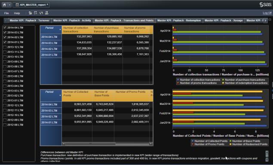Check the 2013-06 LTM checkbox
The image size is (273, 165).
[x=5, y=76]
